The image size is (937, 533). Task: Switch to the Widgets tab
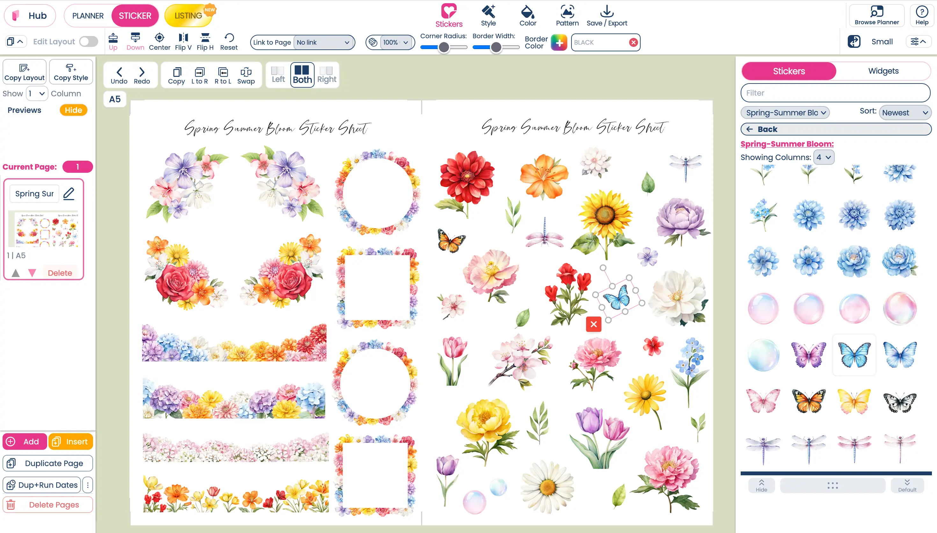(x=883, y=71)
